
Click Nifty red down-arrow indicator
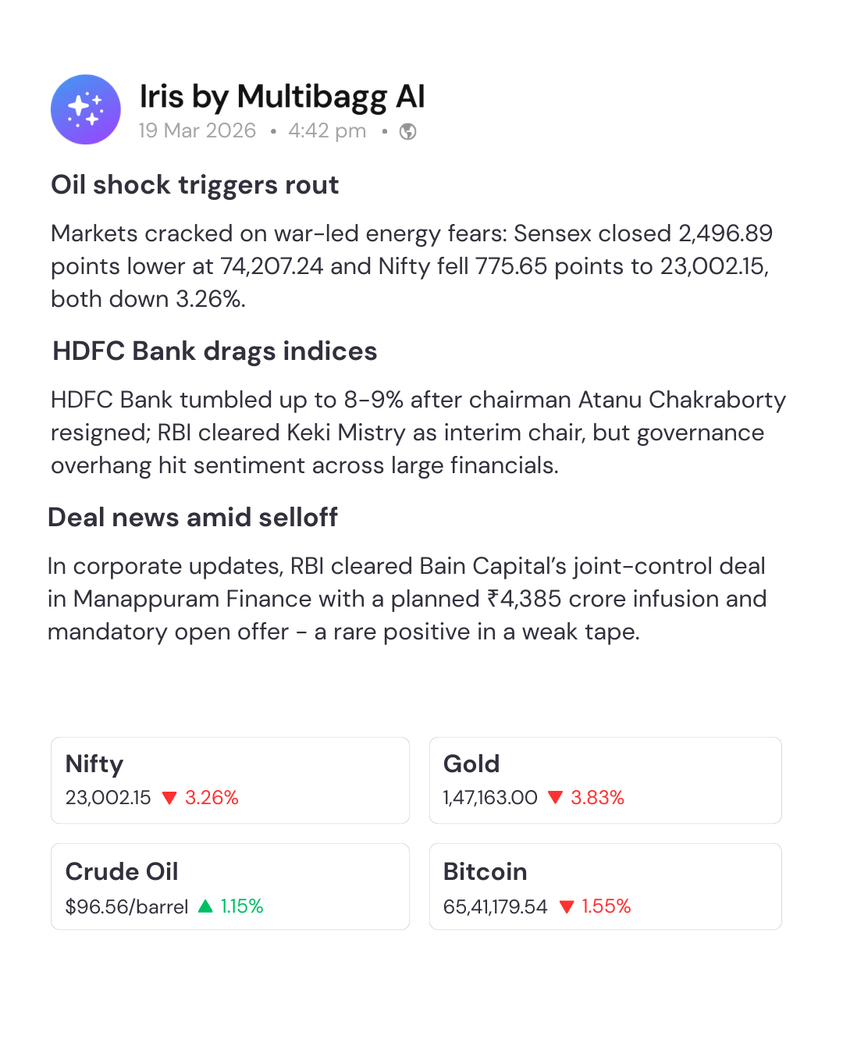(x=169, y=798)
